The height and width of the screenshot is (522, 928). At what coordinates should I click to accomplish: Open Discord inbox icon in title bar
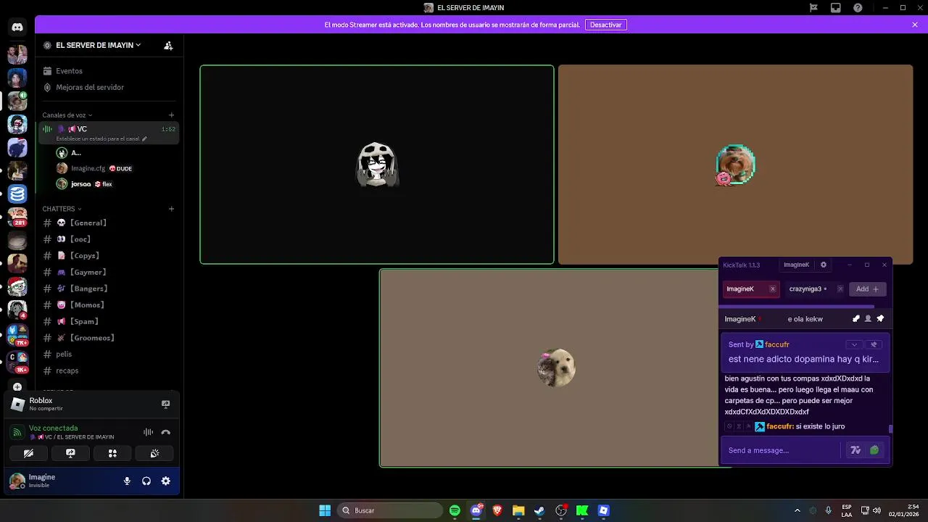coord(836,8)
